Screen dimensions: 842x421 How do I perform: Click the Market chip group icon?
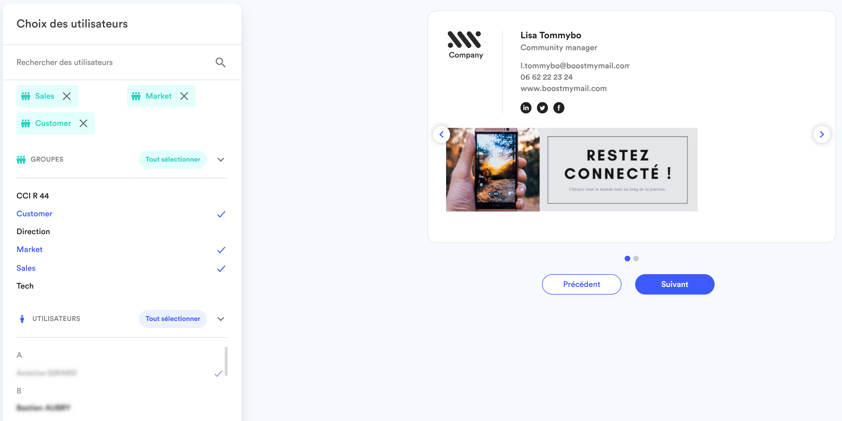[x=136, y=96]
